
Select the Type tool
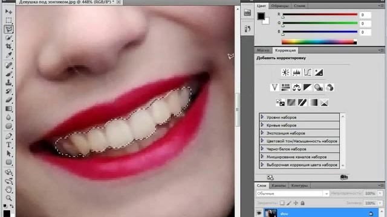point(8,145)
